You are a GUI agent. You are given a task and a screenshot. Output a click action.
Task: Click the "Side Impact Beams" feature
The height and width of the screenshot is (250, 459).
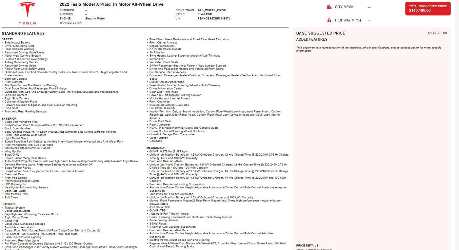tap(17, 43)
